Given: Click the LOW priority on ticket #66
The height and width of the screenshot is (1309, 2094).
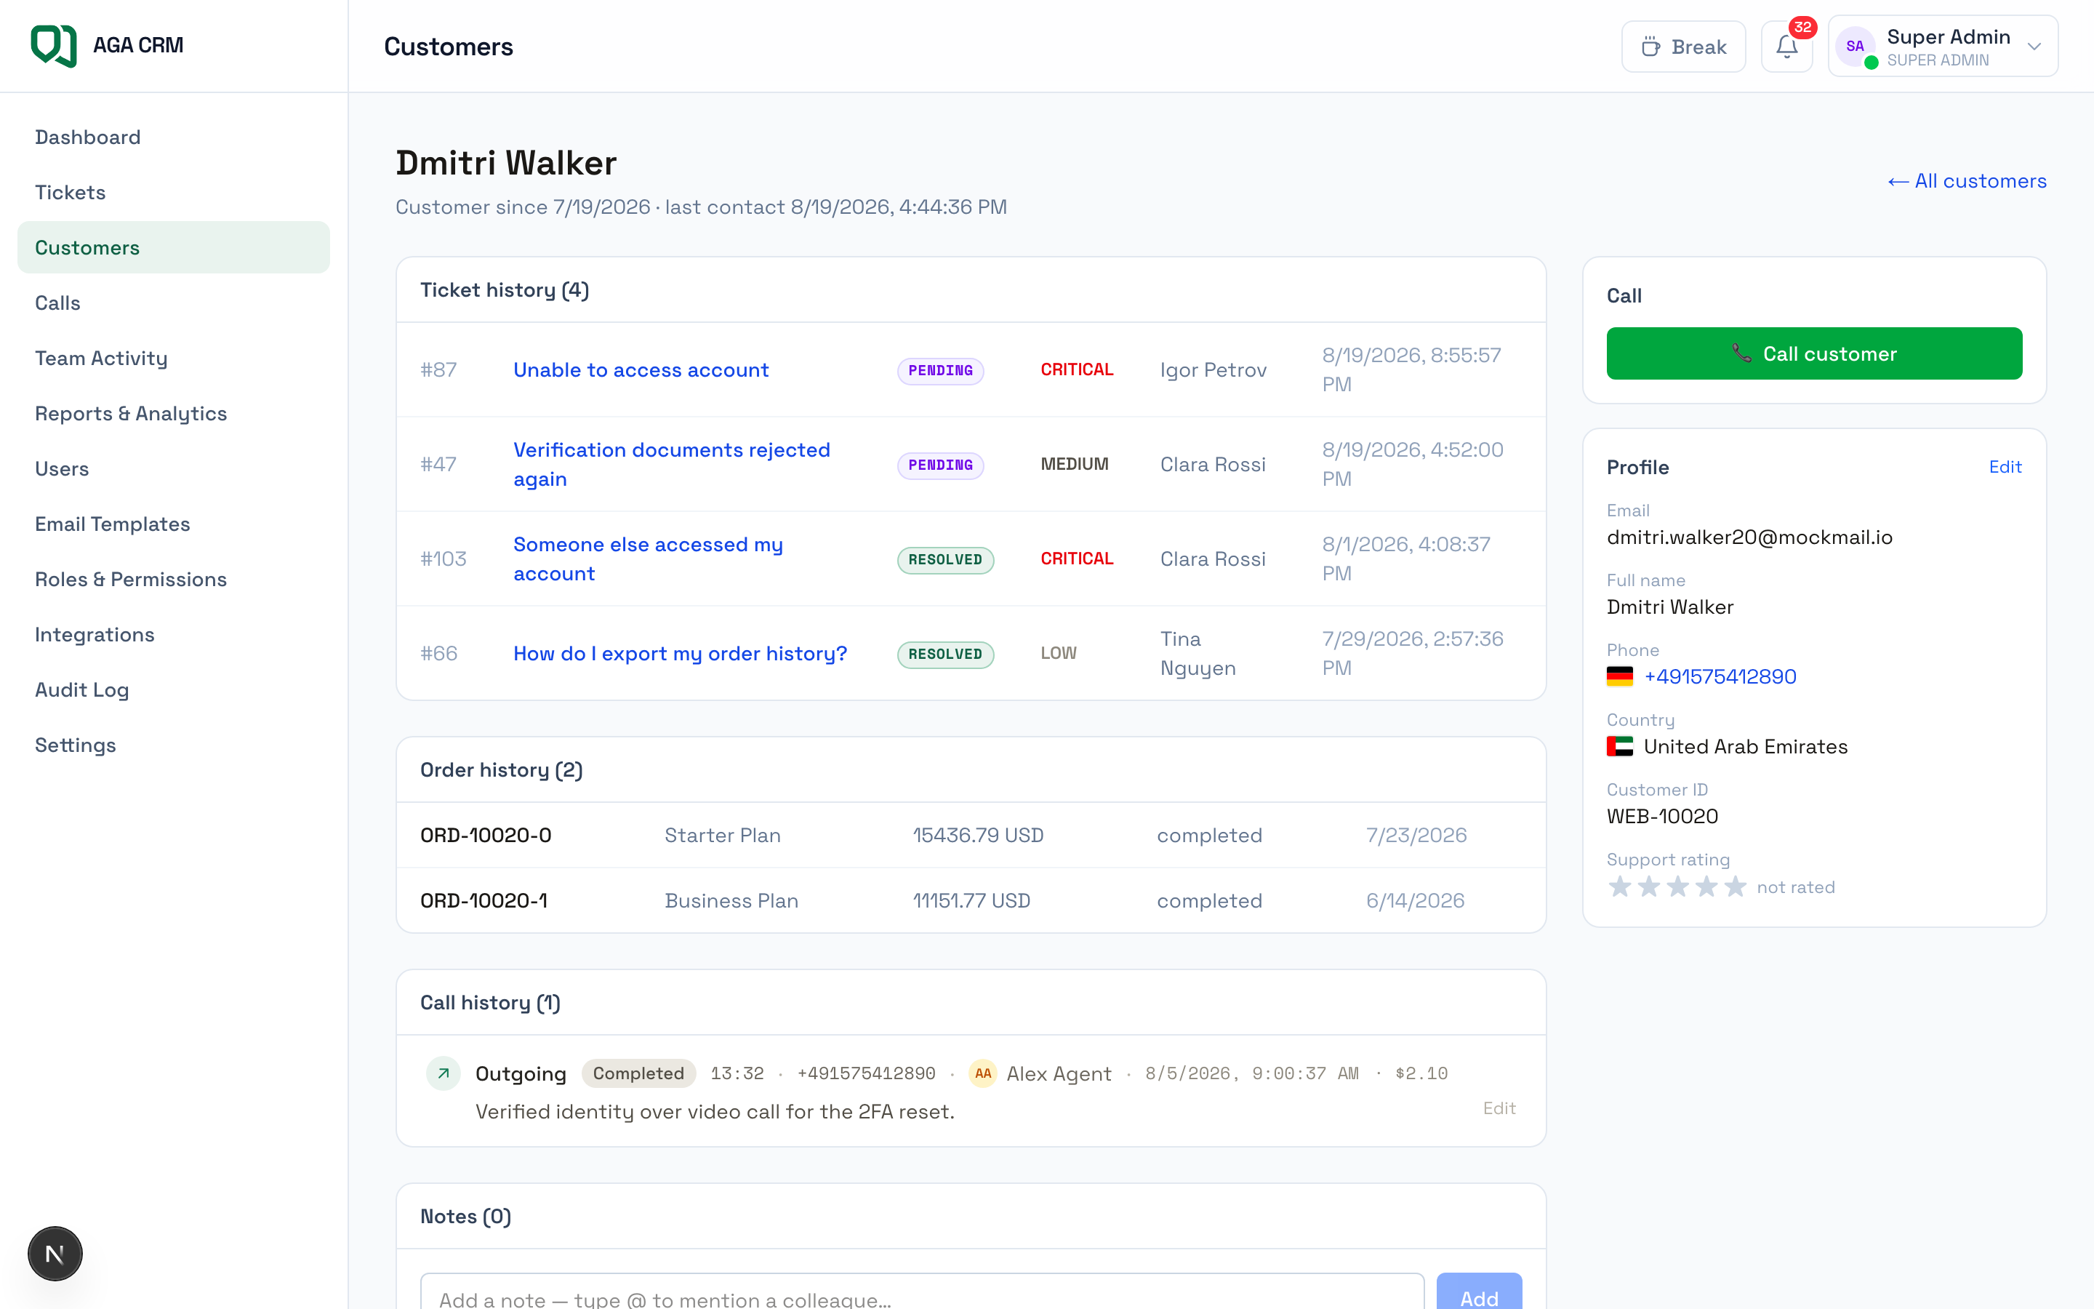Looking at the screenshot, I should (1058, 654).
